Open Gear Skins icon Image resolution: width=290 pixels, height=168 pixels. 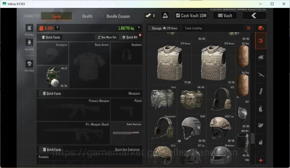pos(29,64)
